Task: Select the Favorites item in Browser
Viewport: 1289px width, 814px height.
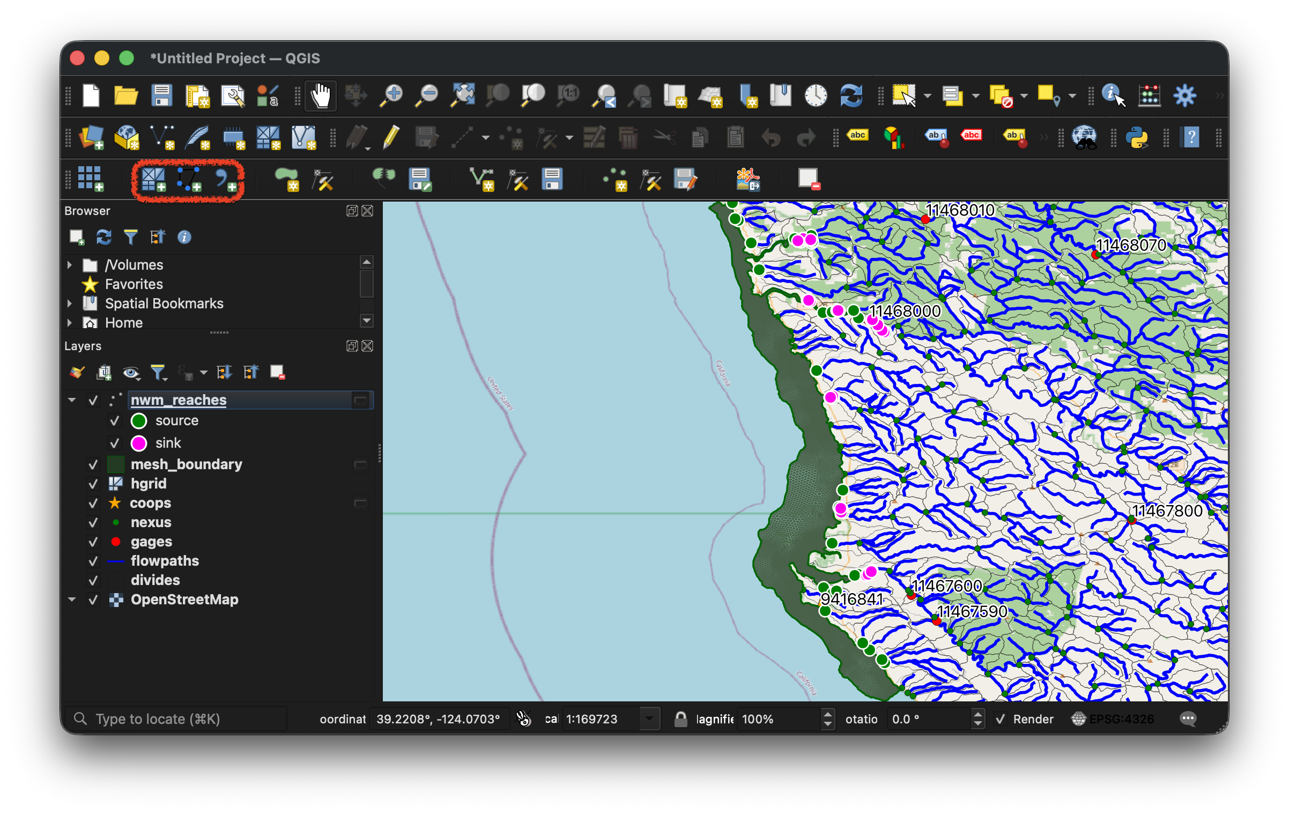Action: (x=134, y=284)
